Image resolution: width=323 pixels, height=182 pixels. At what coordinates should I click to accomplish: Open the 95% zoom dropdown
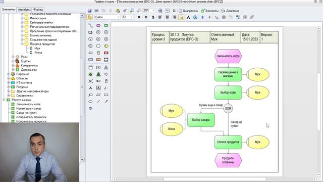pos(153,11)
